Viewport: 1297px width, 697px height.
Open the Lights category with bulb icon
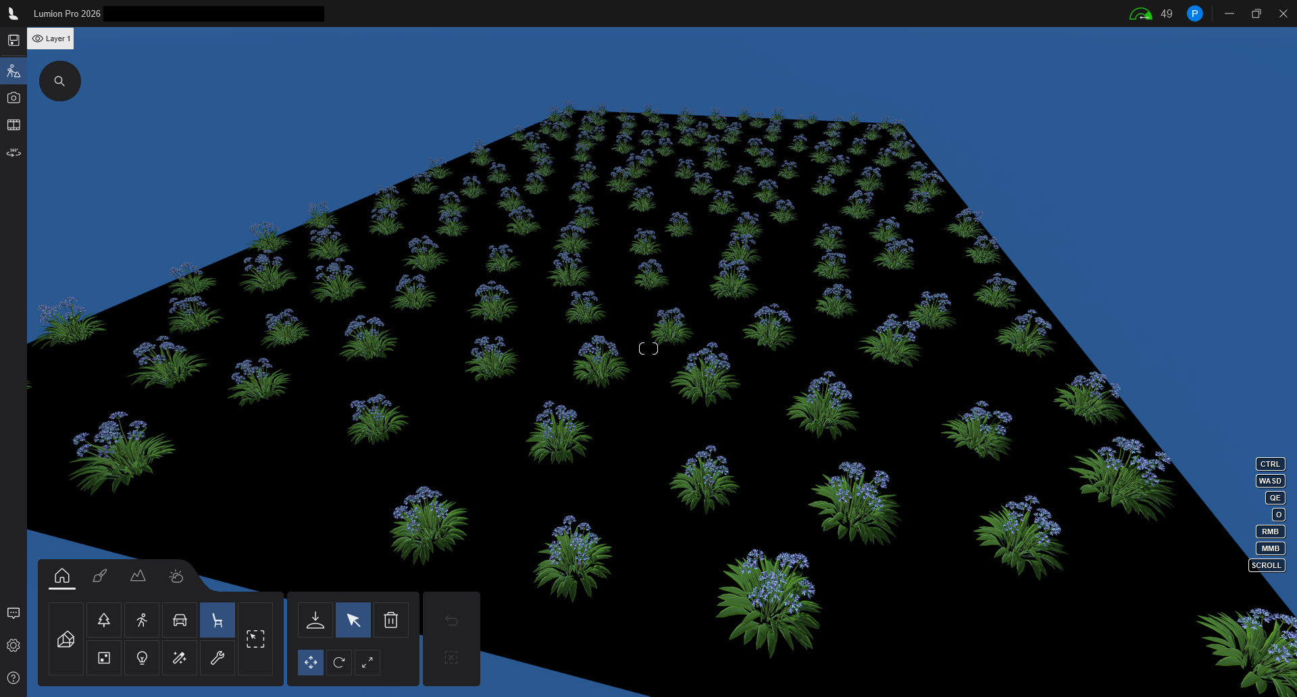point(142,658)
